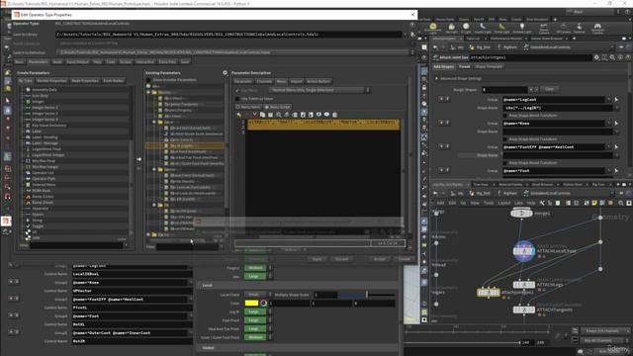The height and width of the screenshot is (356, 633).
Task: Click the Gamepad Camera shelf tool
Action: point(597,29)
